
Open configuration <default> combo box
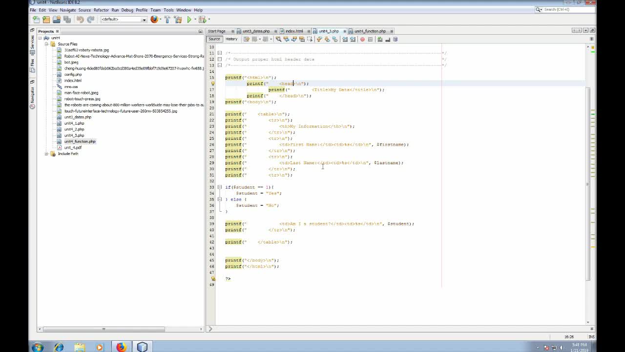tap(124, 20)
